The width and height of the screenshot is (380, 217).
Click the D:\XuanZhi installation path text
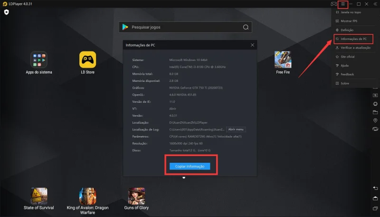tap(188, 123)
